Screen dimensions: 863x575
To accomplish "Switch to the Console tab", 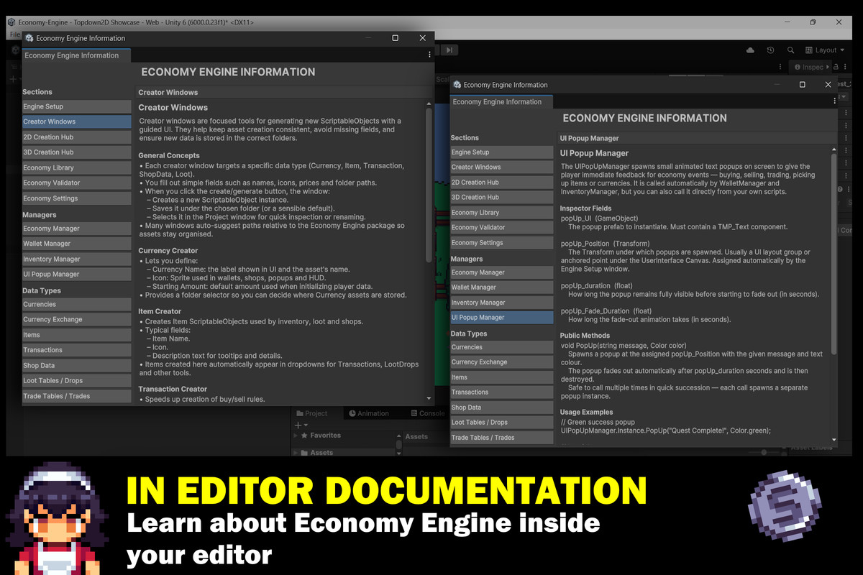I will (427, 413).
